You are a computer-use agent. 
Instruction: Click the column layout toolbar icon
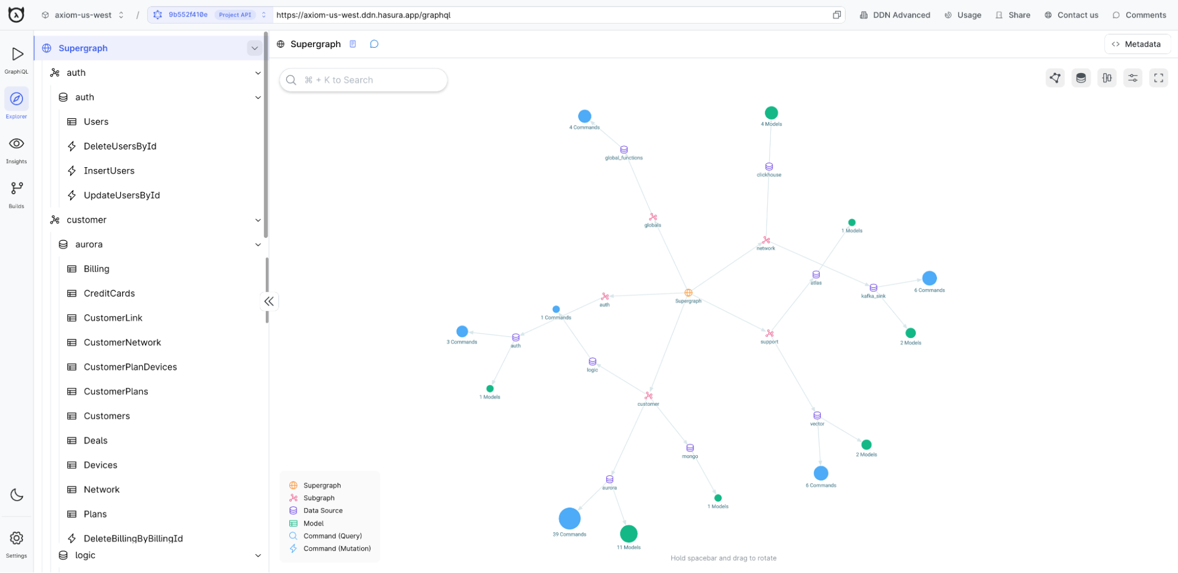tap(1107, 78)
